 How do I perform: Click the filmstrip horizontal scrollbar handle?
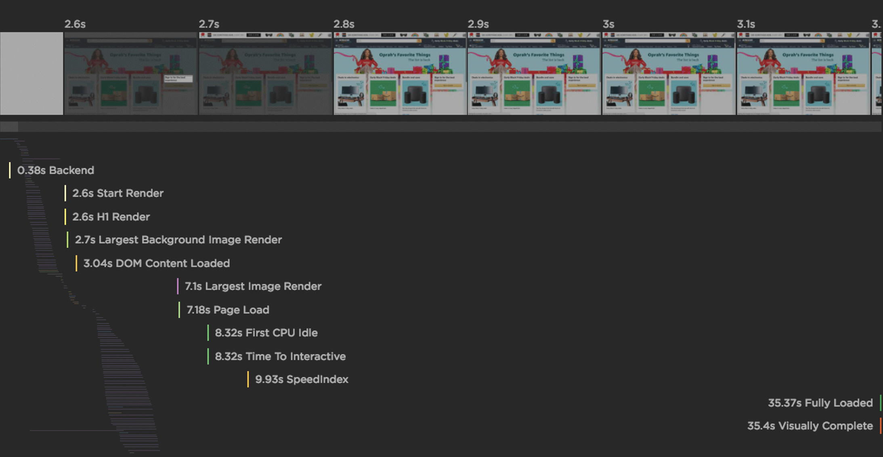(9, 127)
